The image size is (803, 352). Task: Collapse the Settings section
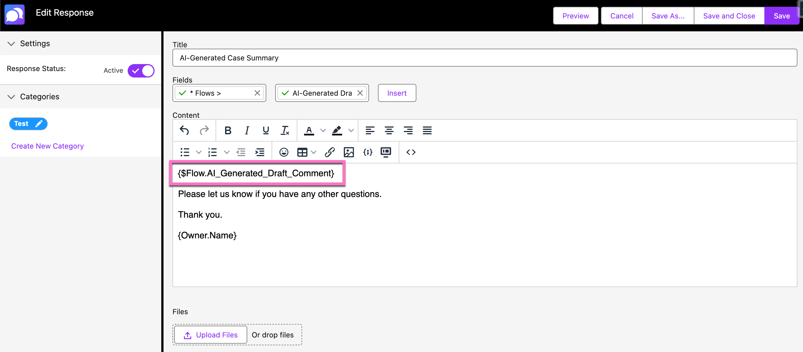[x=11, y=44]
